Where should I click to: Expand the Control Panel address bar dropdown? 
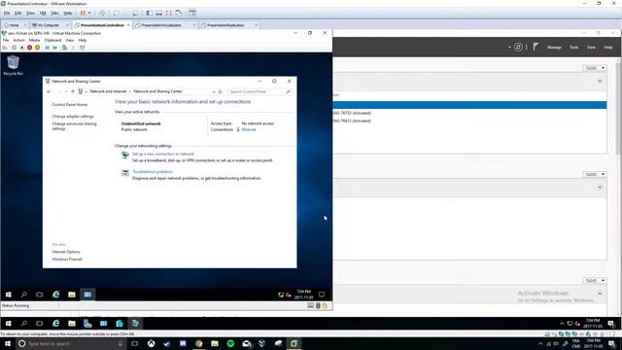[214, 91]
